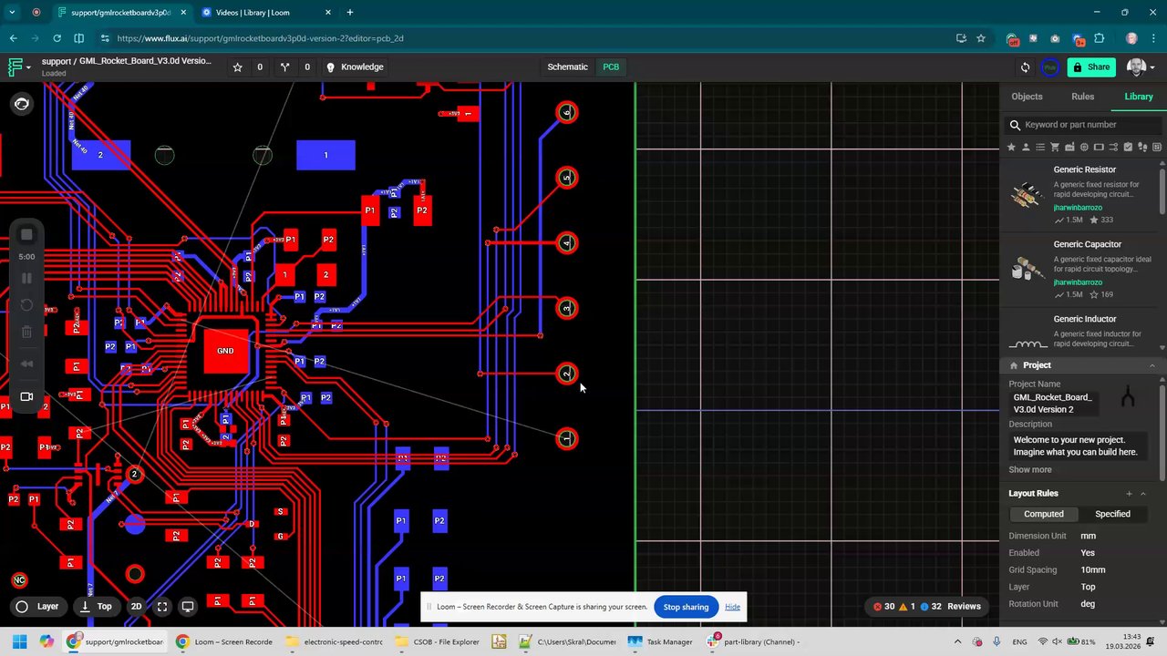Switch layout rules to Specified
Viewport: 1167px width, 656px height.
(x=1112, y=514)
